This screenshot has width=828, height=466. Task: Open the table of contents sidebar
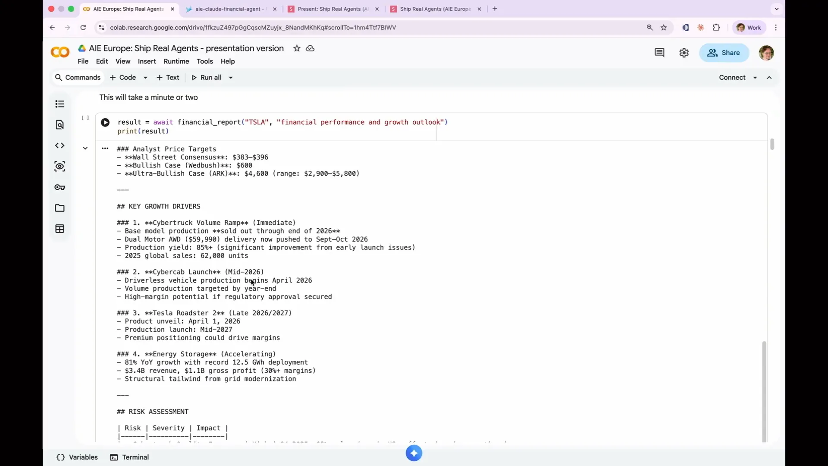(60, 104)
